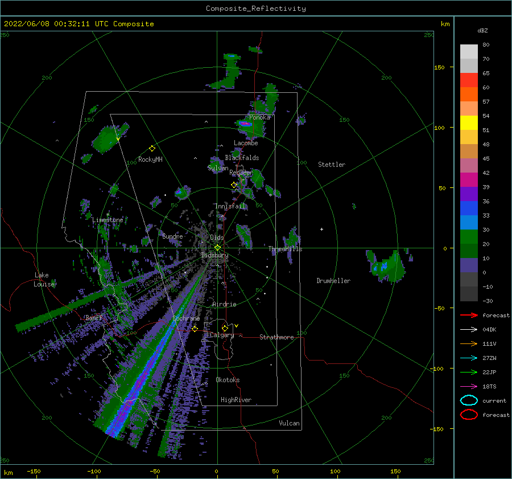This screenshot has height=479, width=512.
Task: Click the RockyMH label
Action: coord(150,159)
